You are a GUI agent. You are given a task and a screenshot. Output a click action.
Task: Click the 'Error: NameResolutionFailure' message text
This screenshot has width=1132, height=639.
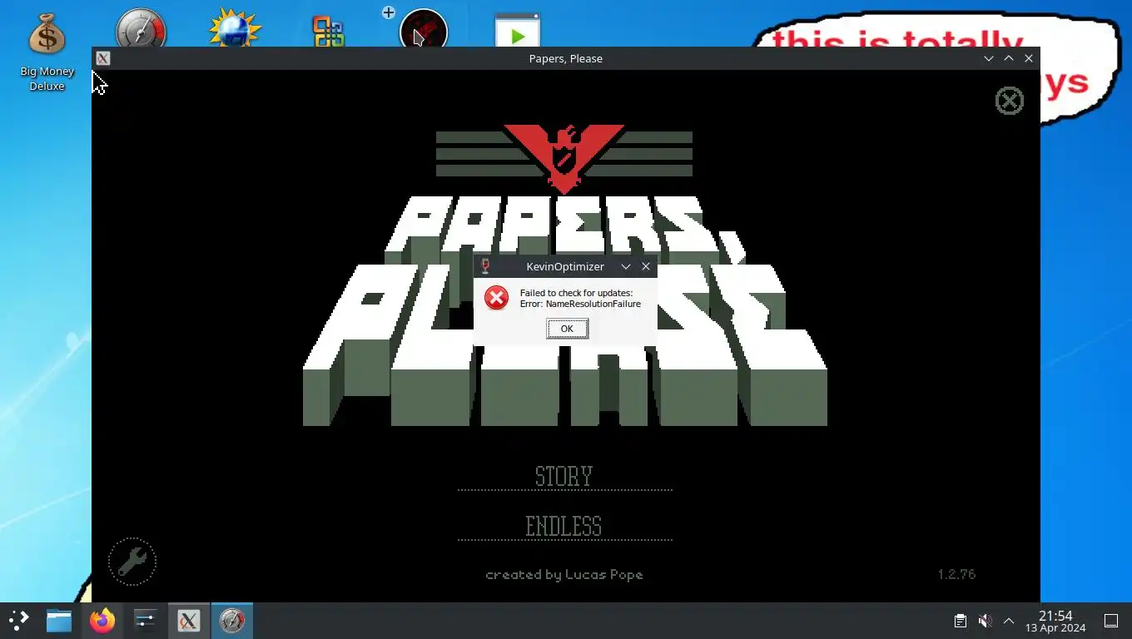(x=580, y=305)
